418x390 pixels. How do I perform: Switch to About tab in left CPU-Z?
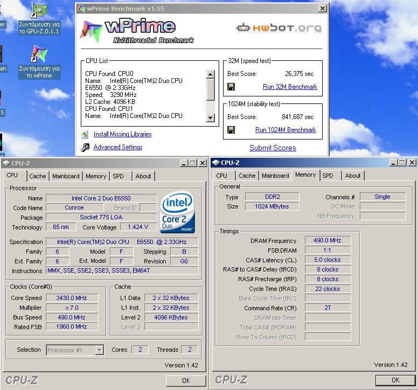pos(143,176)
